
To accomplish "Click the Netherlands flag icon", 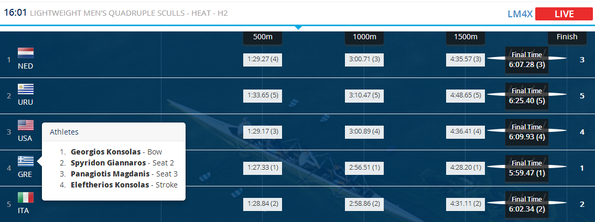I will (26, 53).
